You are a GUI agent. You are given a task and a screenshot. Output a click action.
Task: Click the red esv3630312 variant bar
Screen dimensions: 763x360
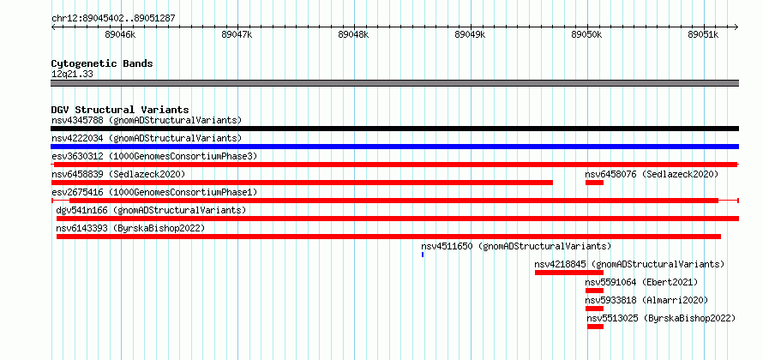coord(394,165)
